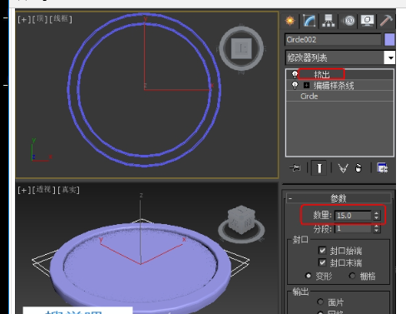Open the 透视 view menu

(43, 190)
